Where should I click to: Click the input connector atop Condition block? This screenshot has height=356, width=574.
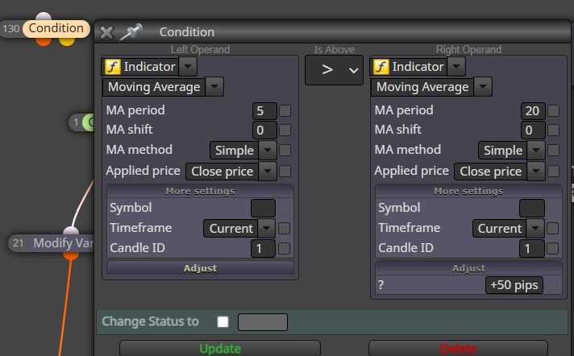pyautogui.click(x=44, y=16)
